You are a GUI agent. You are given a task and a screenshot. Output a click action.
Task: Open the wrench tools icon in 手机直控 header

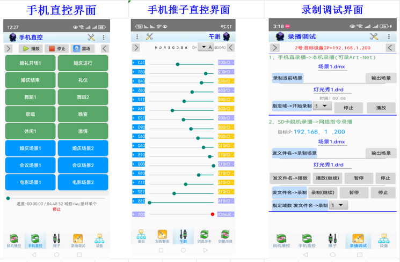point(91,37)
